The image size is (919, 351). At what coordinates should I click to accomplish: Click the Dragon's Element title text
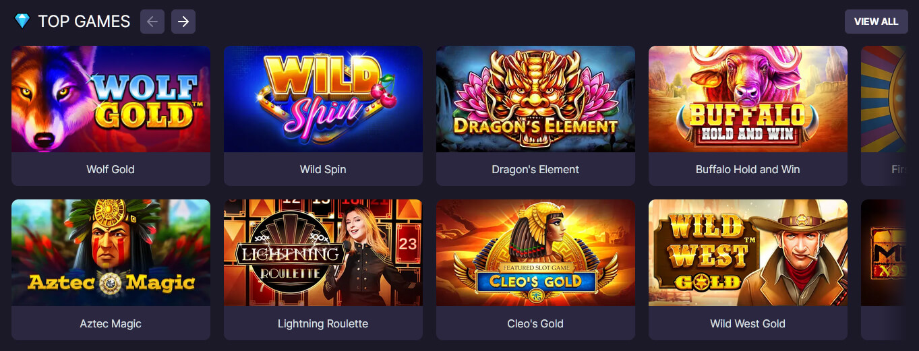coord(535,170)
